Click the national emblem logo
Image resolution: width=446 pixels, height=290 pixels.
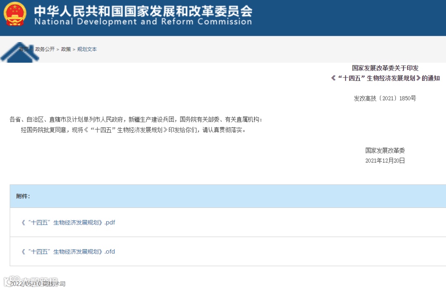(x=15, y=14)
